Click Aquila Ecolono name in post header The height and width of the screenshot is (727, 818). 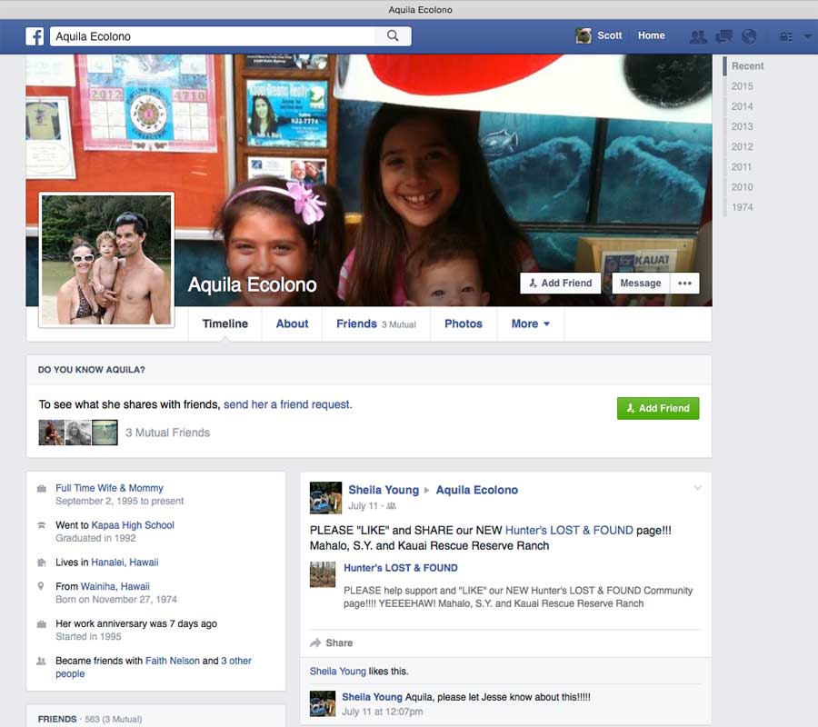point(477,490)
